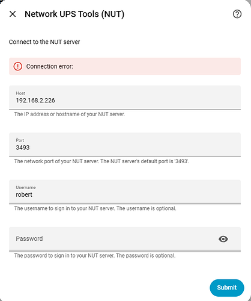
Task: Focus the Port input field
Action: (x=125, y=144)
